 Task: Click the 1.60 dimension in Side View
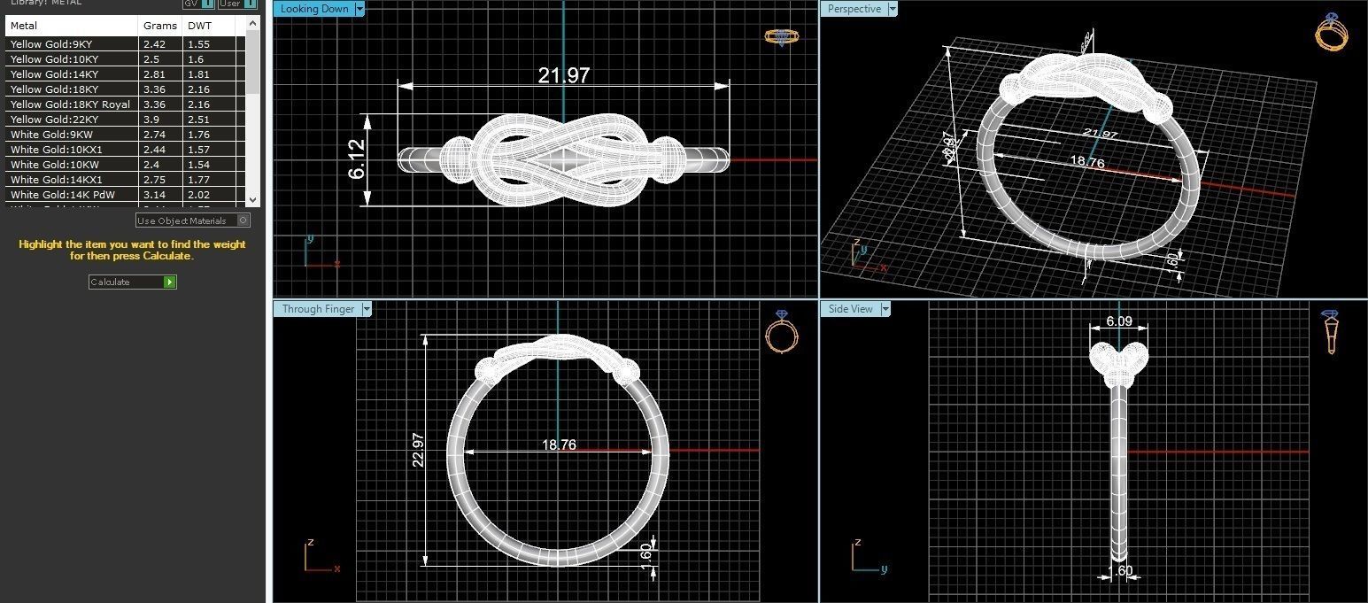point(1122,571)
